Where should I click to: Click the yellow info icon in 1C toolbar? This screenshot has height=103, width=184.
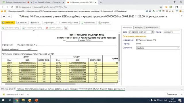coord(180,11)
